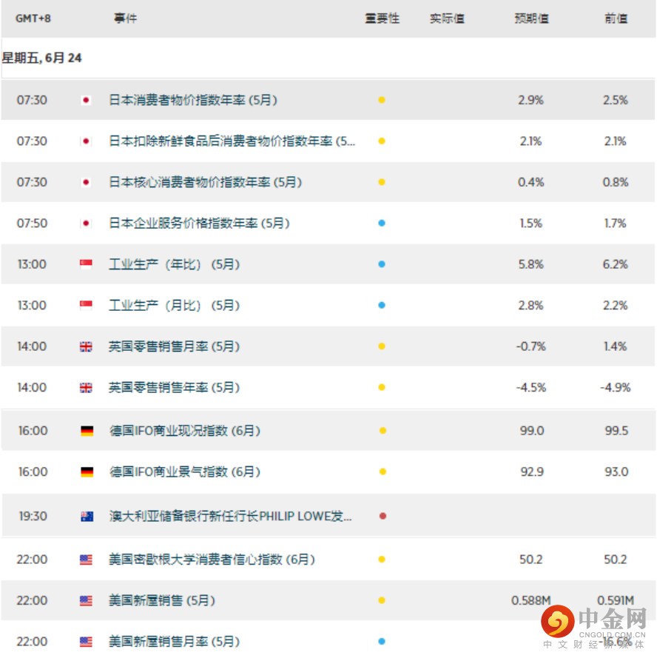Open event 美国新屋销售 (5月)

tap(162, 601)
